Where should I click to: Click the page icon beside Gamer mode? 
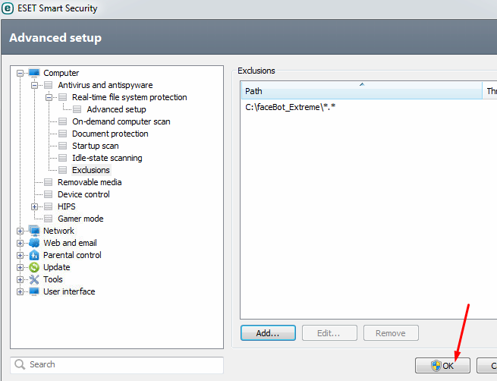coord(48,219)
